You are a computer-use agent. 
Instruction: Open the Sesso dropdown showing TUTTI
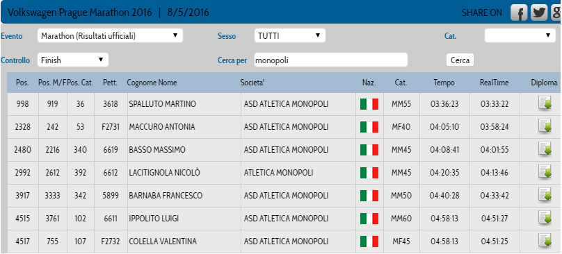click(x=290, y=36)
